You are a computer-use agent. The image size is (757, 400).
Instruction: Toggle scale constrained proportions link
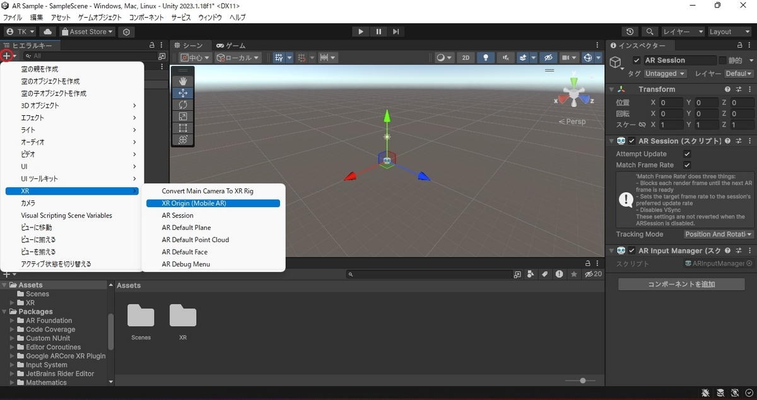pyautogui.click(x=642, y=125)
